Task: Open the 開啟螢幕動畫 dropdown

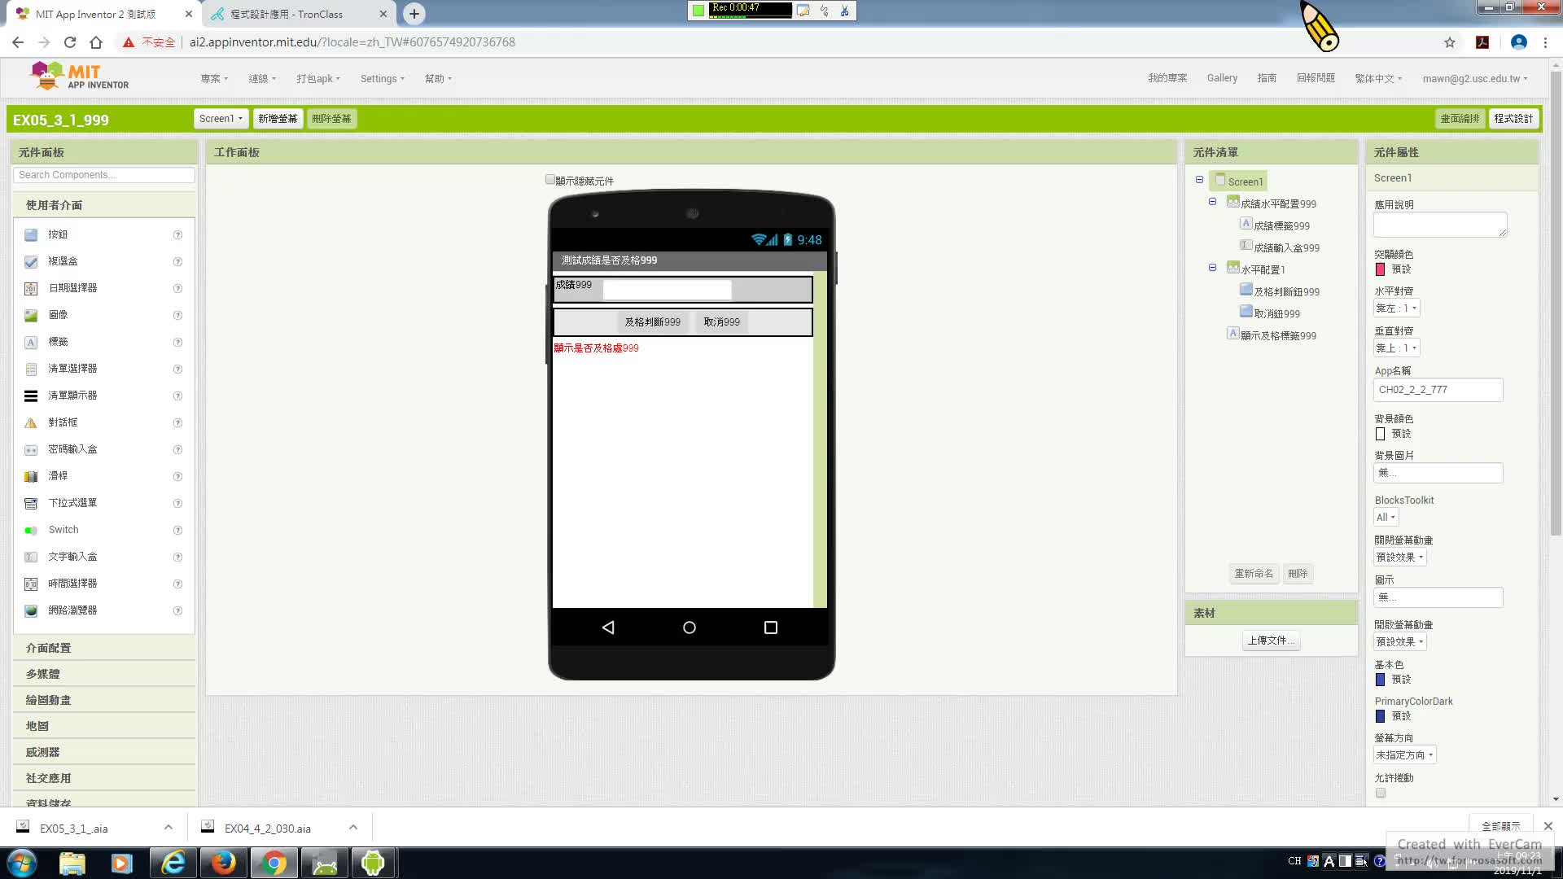Action: tap(1400, 642)
